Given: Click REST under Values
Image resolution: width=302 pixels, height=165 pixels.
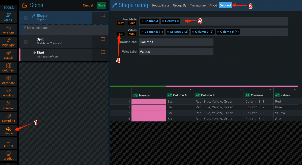Looking at the screenshot, I should click(120, 34).
